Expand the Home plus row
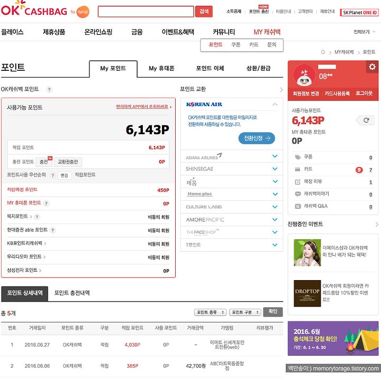Image resolution: width=381 pixels, height=380 pixels. point(275,194)
